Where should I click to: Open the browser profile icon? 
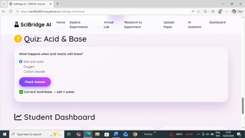click(220, 12)
